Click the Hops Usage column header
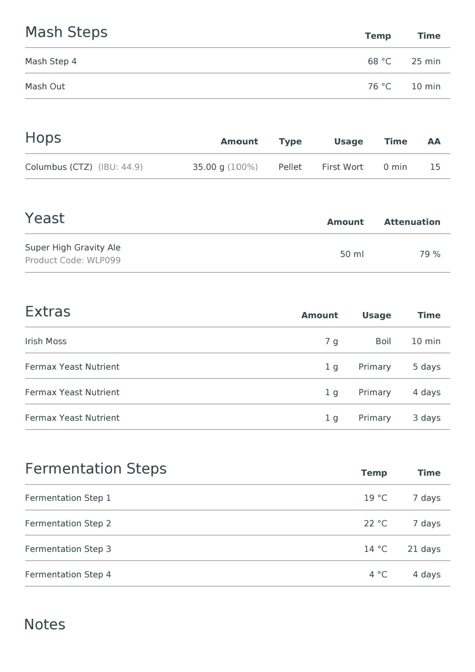Viewport: 475px width, 672px height. pyautogui.click(x=348, y=141)
